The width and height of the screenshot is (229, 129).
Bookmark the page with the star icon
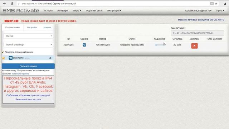(216, 4)
